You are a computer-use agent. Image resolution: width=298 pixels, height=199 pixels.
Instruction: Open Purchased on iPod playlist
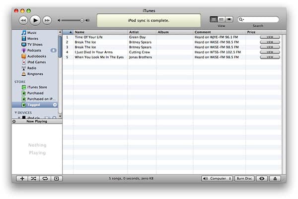click(x=41, y=99)
